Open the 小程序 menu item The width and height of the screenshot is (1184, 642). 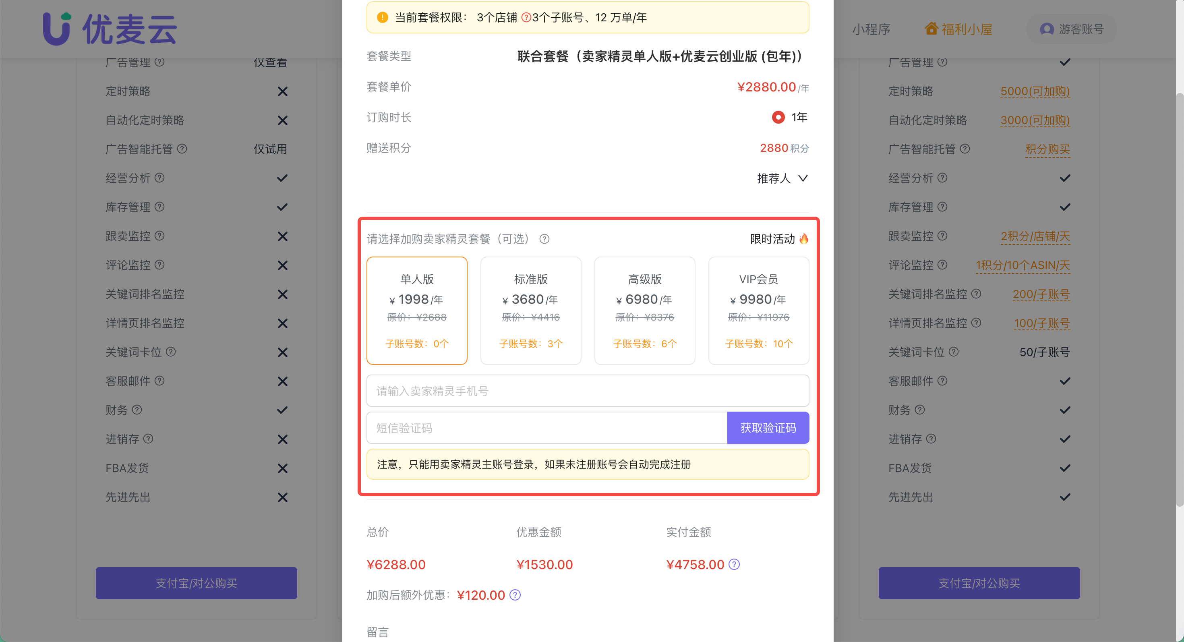871,29
